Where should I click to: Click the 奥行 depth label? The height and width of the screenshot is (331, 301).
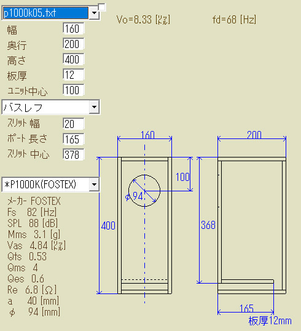coord(17,45)
